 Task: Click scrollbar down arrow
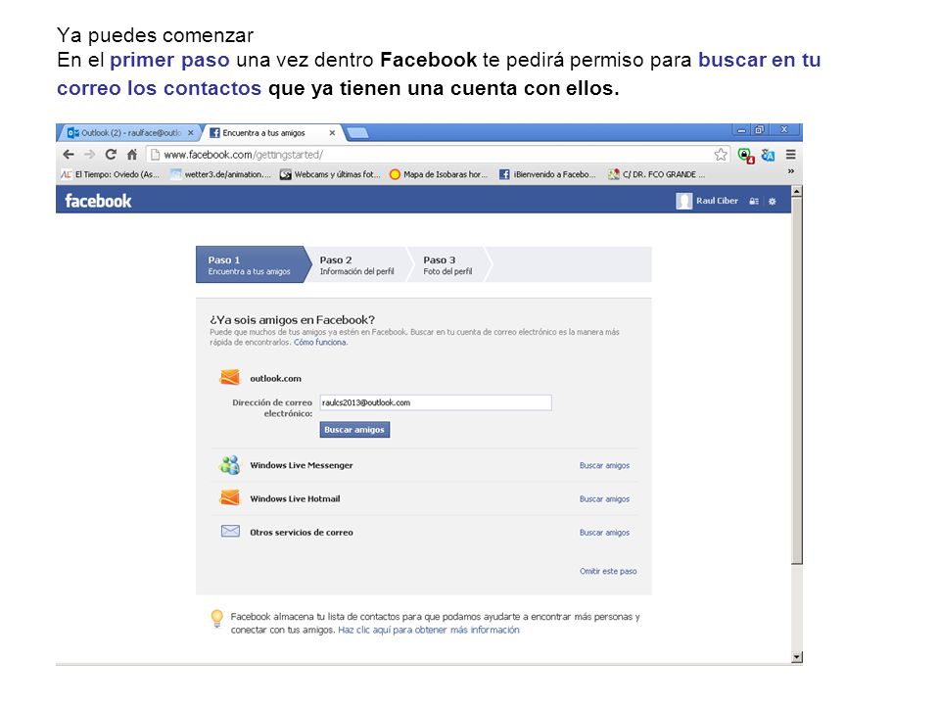click(x=797, y=657)
